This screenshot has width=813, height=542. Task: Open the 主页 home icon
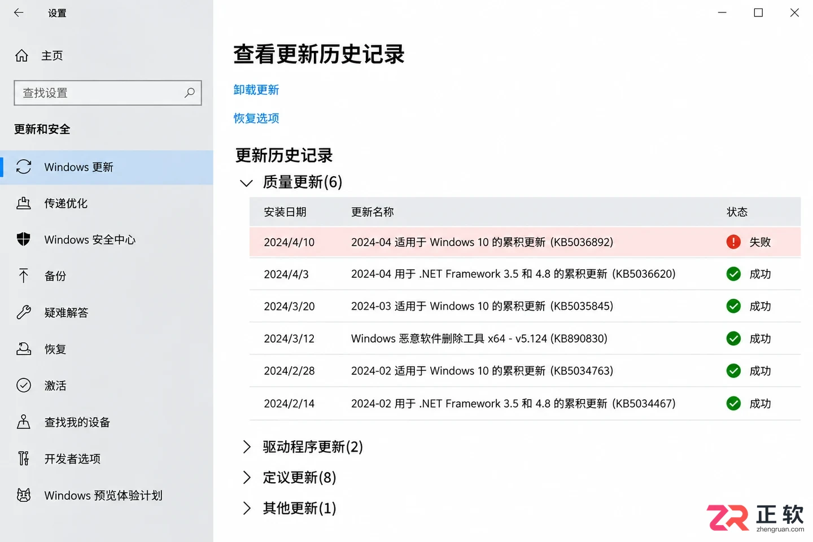tap(21, 55)
